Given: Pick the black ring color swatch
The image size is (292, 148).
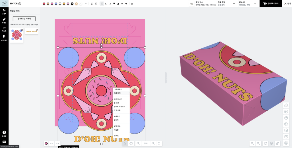Looking at the screenshot, I should coord(72,3).
